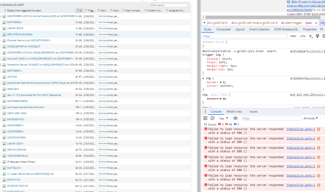Toggle the console sidebar panel
Viewport: 325px width, 192px height.
point(205,118)
